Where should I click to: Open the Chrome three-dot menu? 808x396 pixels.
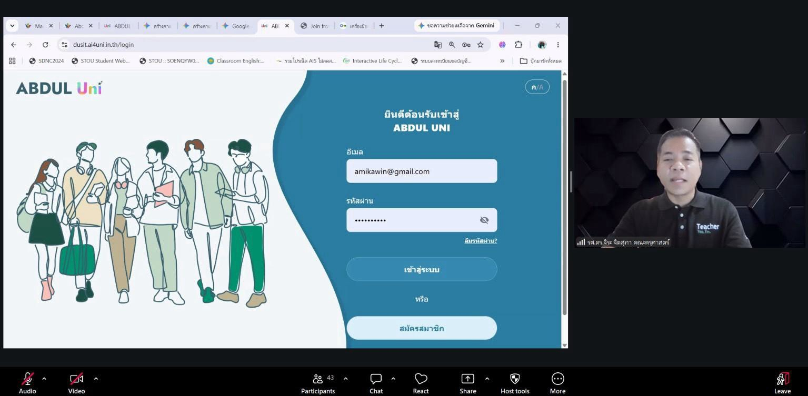pyautogui.click(x=558, y=45)
